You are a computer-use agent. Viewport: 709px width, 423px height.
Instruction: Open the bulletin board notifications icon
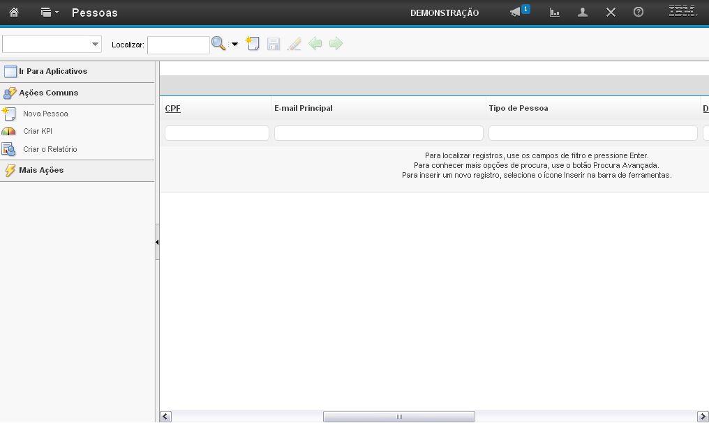(517, 13)
